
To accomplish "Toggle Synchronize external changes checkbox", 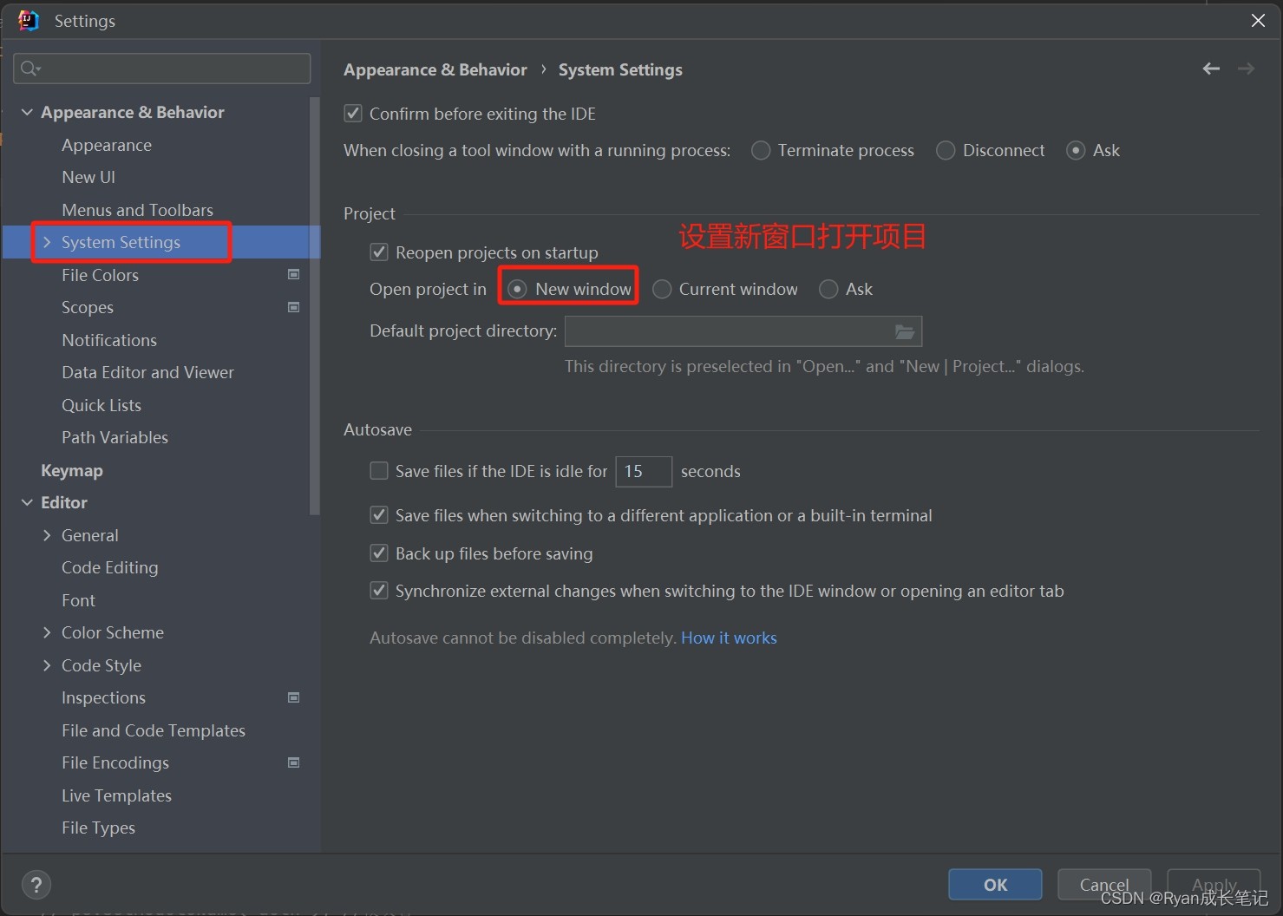I will pos(379,591).
